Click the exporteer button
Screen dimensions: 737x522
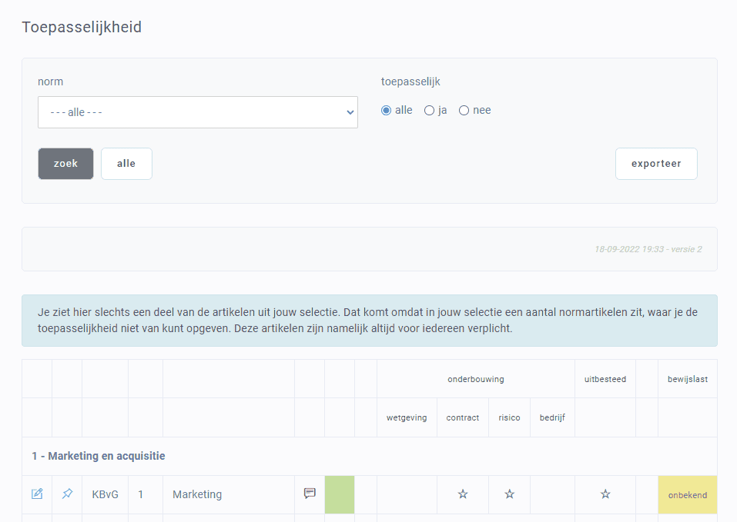656,164
